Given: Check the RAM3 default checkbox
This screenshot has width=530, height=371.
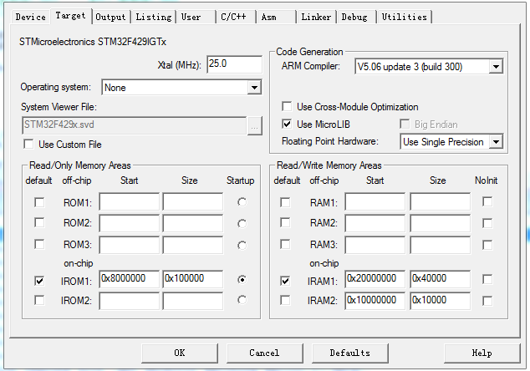Looking at the screenshot, I should tap(285, 244).
